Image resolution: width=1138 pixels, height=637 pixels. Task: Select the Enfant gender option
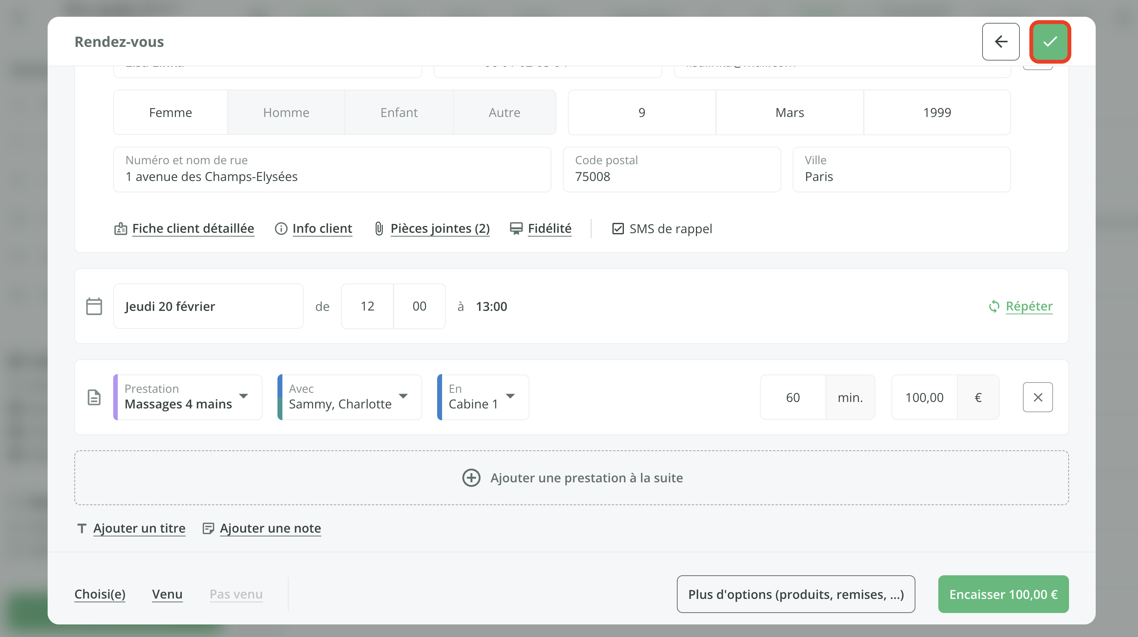[x=399, y=113]
